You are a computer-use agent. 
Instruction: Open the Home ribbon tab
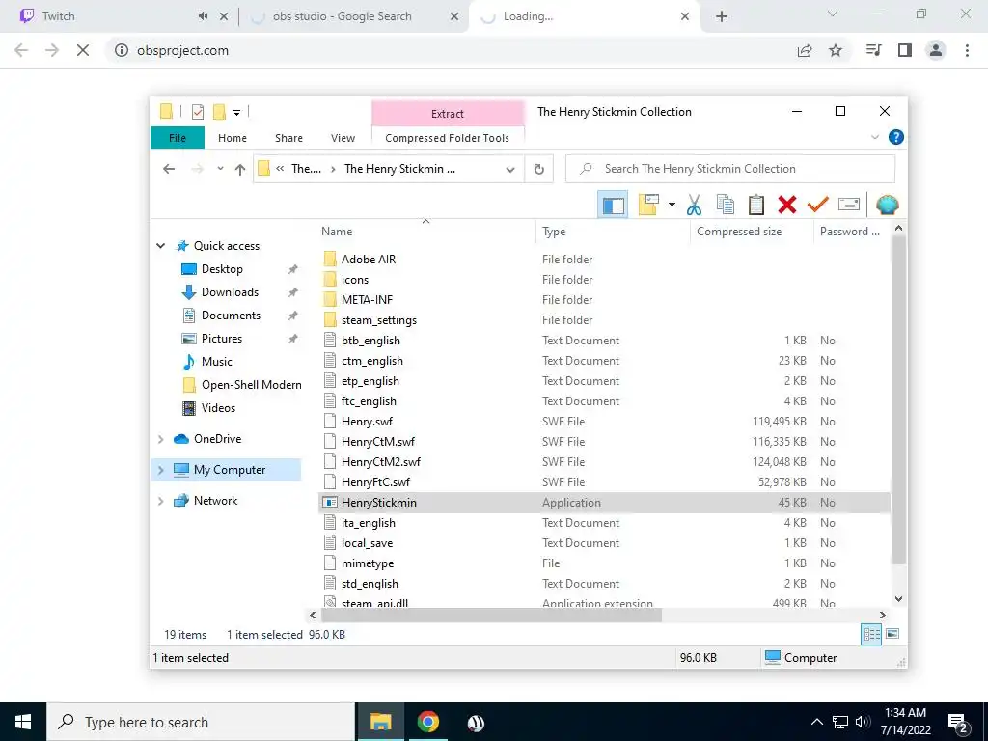233,138
